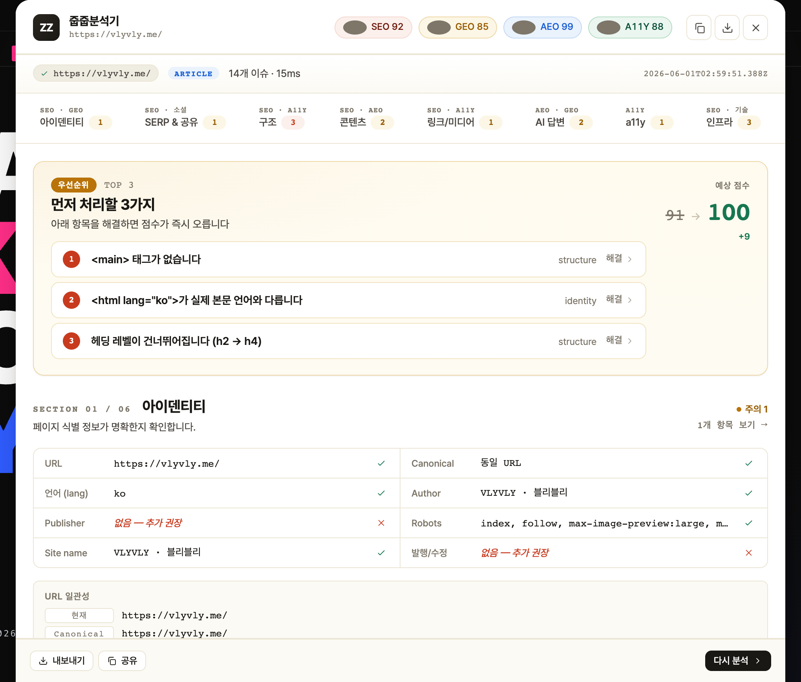Expand the 헤딩 레벨 h2 → h4 issue
This screenshot has width=801, height=682.
348,341
